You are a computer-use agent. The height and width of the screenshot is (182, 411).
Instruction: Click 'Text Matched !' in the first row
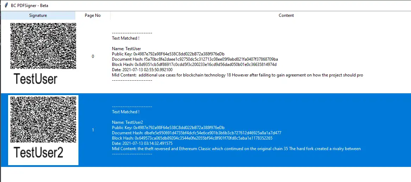tap(126, 38)
